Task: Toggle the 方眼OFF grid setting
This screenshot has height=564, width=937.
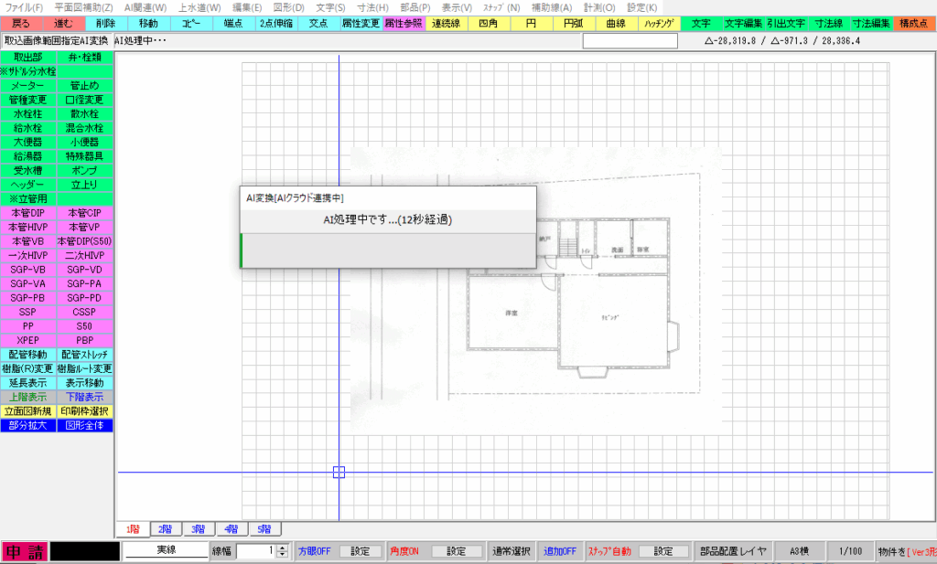Action: 315,551
